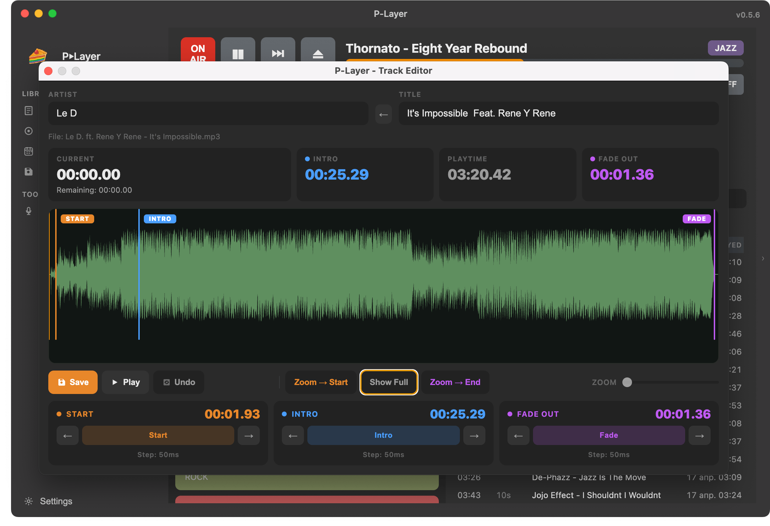Skip to the next track in the main window
The width and height of the screenshot is (770, 526).
278,50
